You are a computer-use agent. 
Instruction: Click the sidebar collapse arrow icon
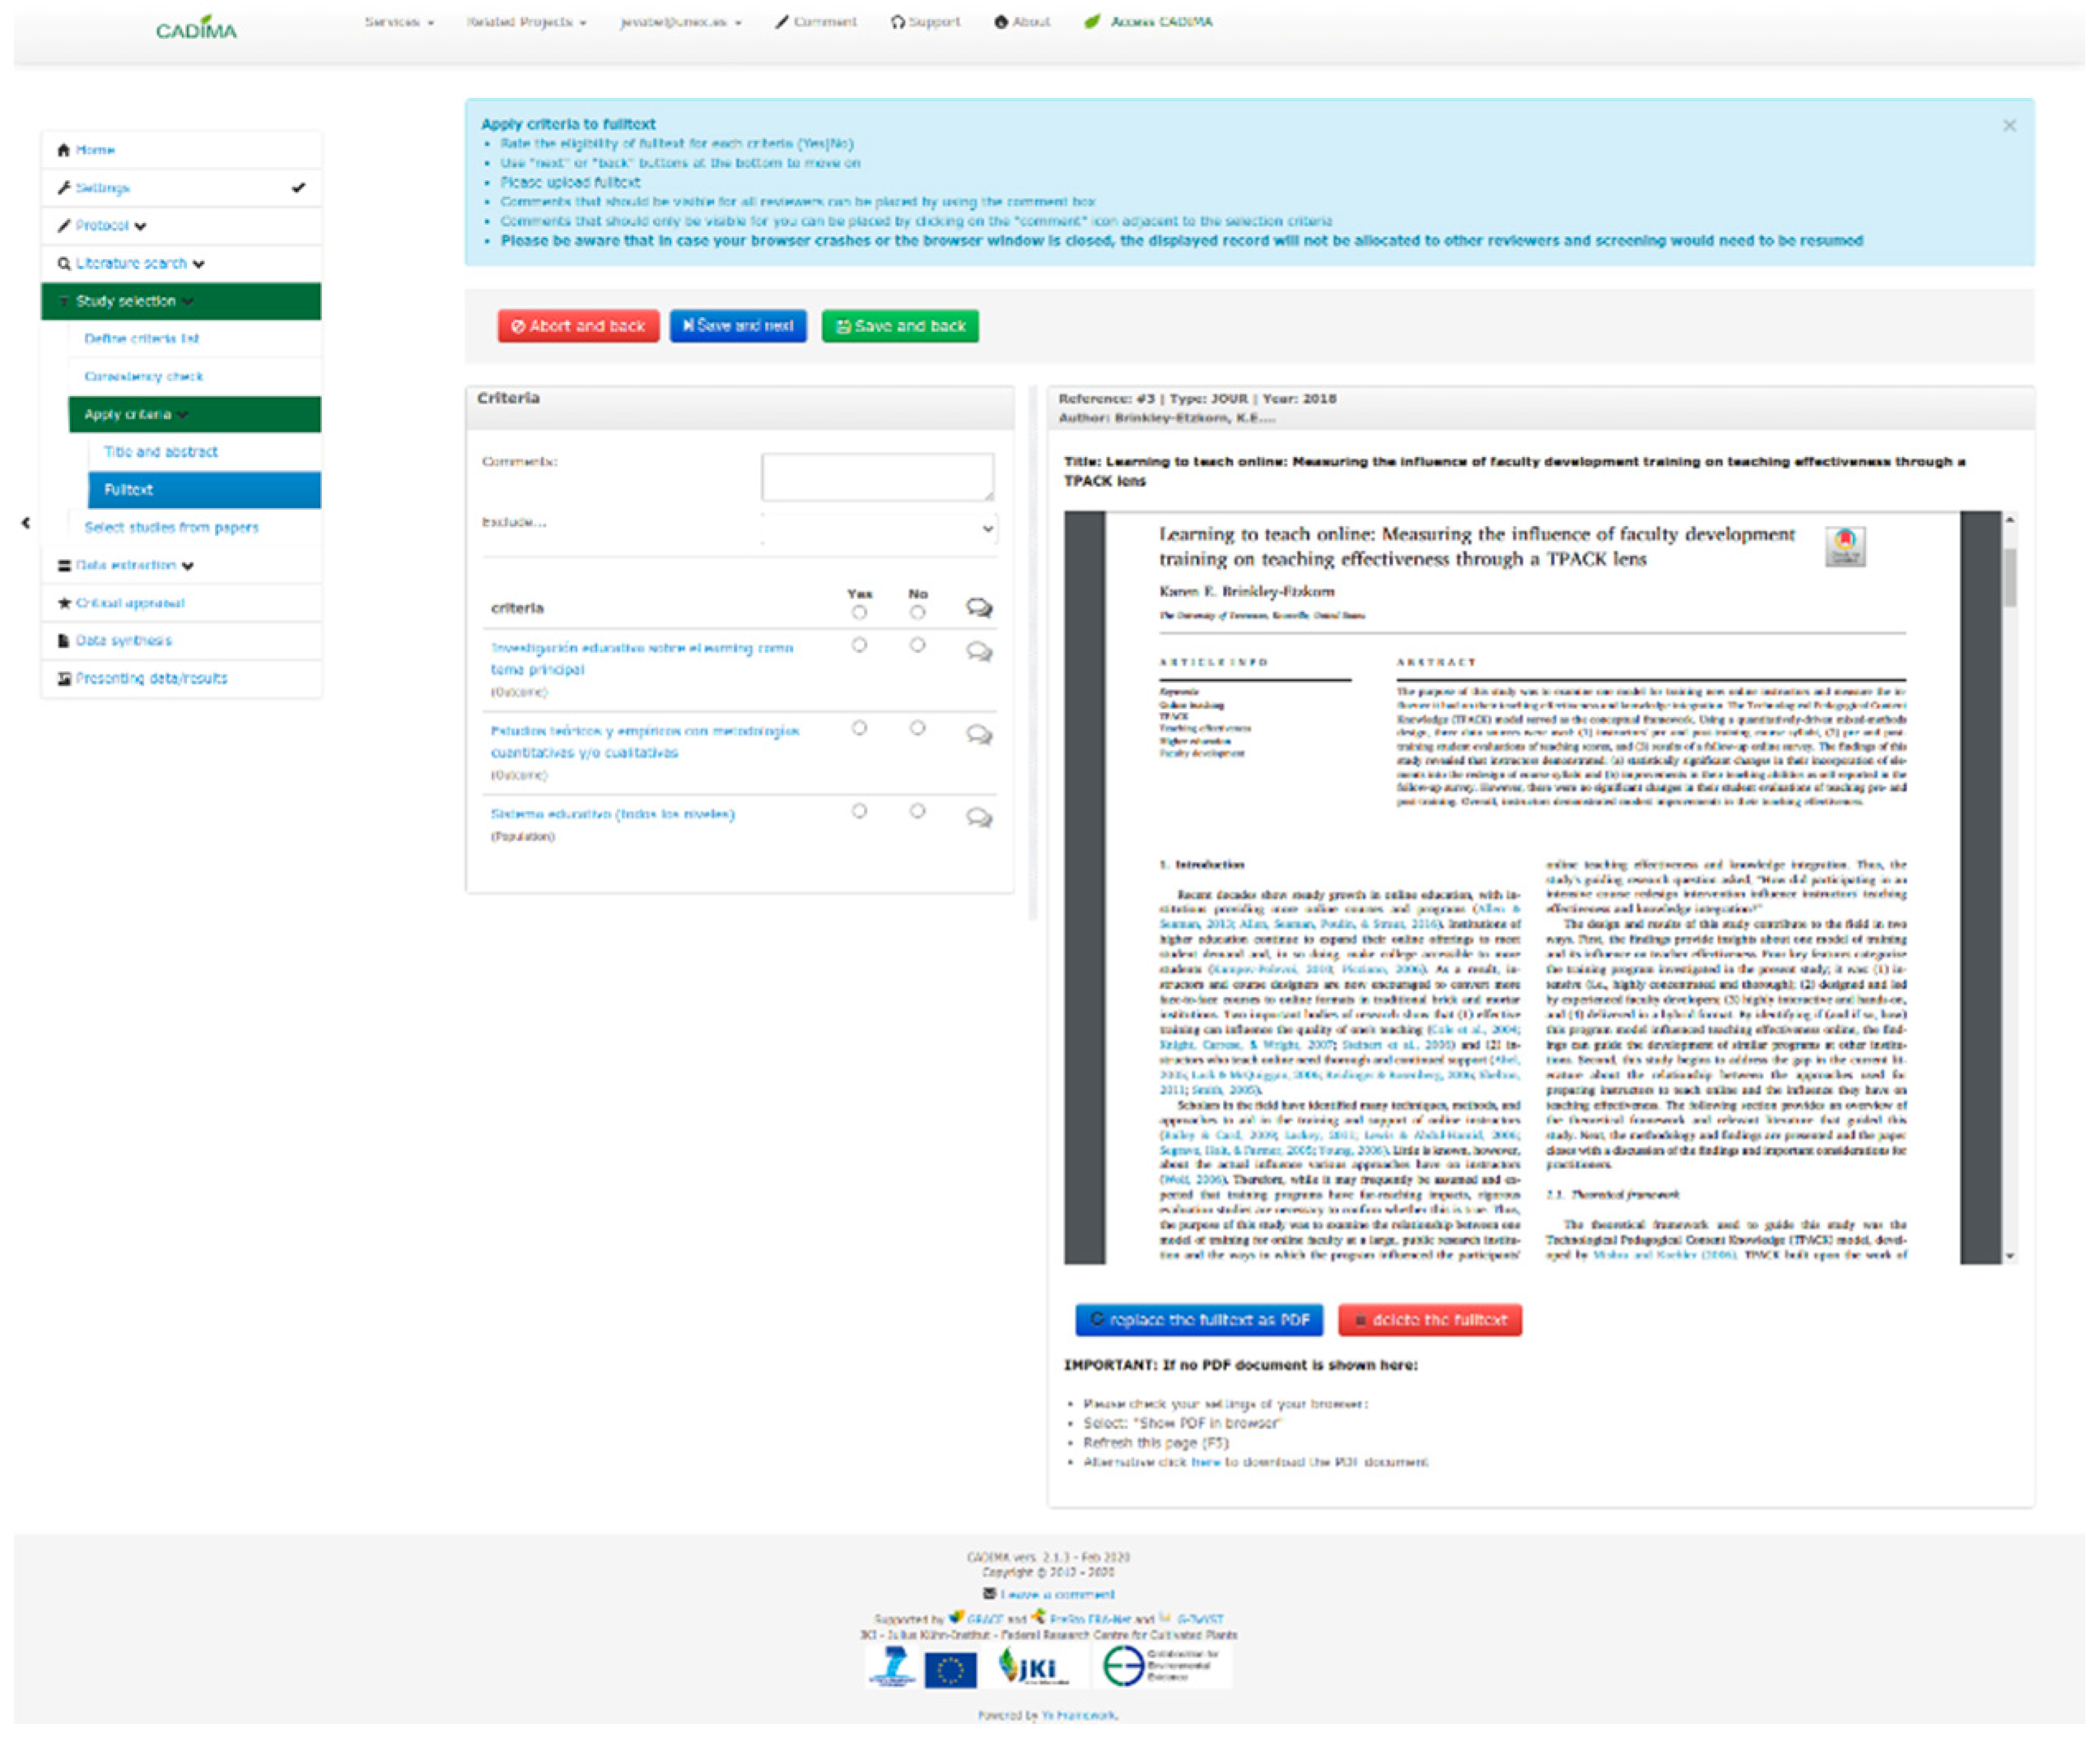click(x=26, y=523)
